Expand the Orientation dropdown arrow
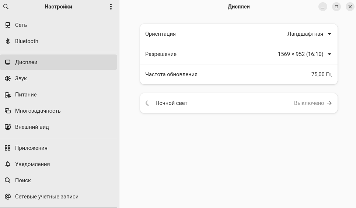This screenshot has width=356, height=208. pos(329,34)
